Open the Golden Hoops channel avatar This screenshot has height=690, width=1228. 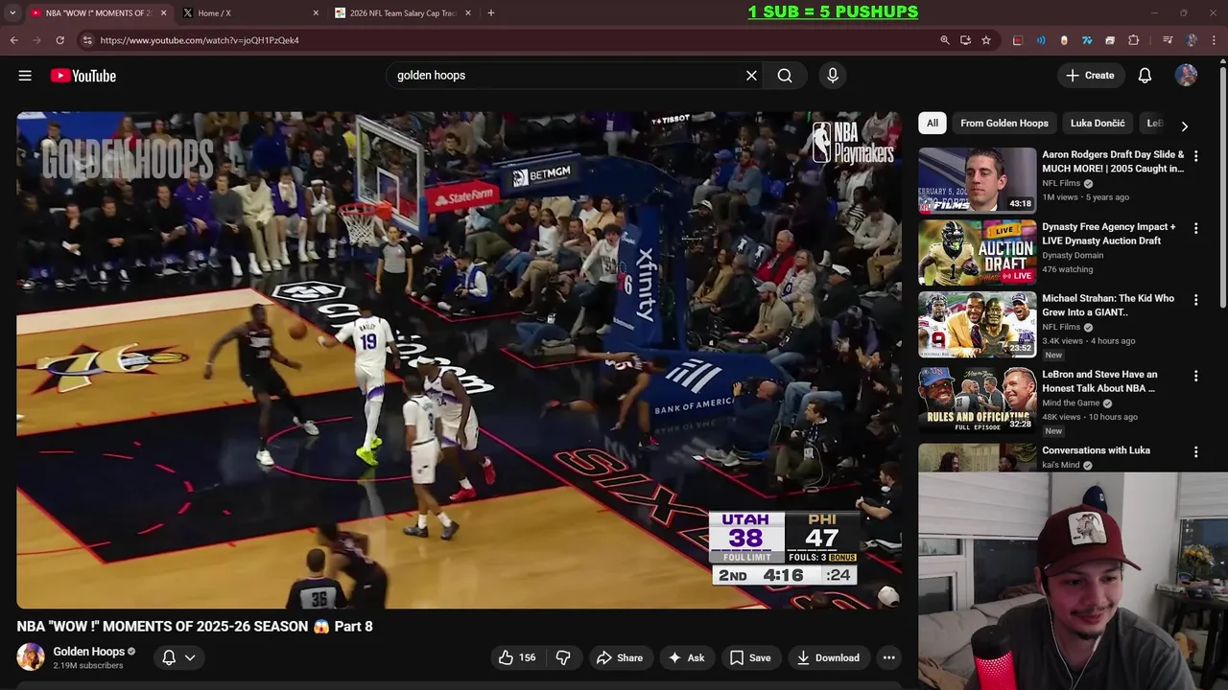[31, 657]
